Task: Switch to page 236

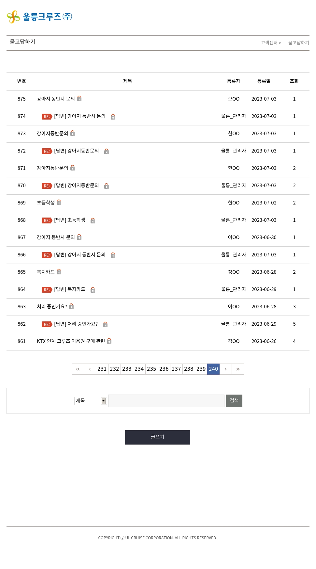Action: (x=164, y=369)
